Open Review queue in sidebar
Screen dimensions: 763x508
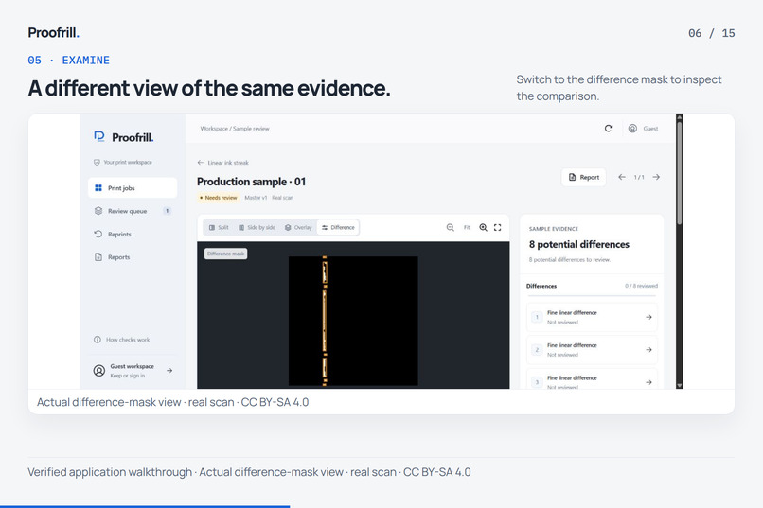[133, 211]
